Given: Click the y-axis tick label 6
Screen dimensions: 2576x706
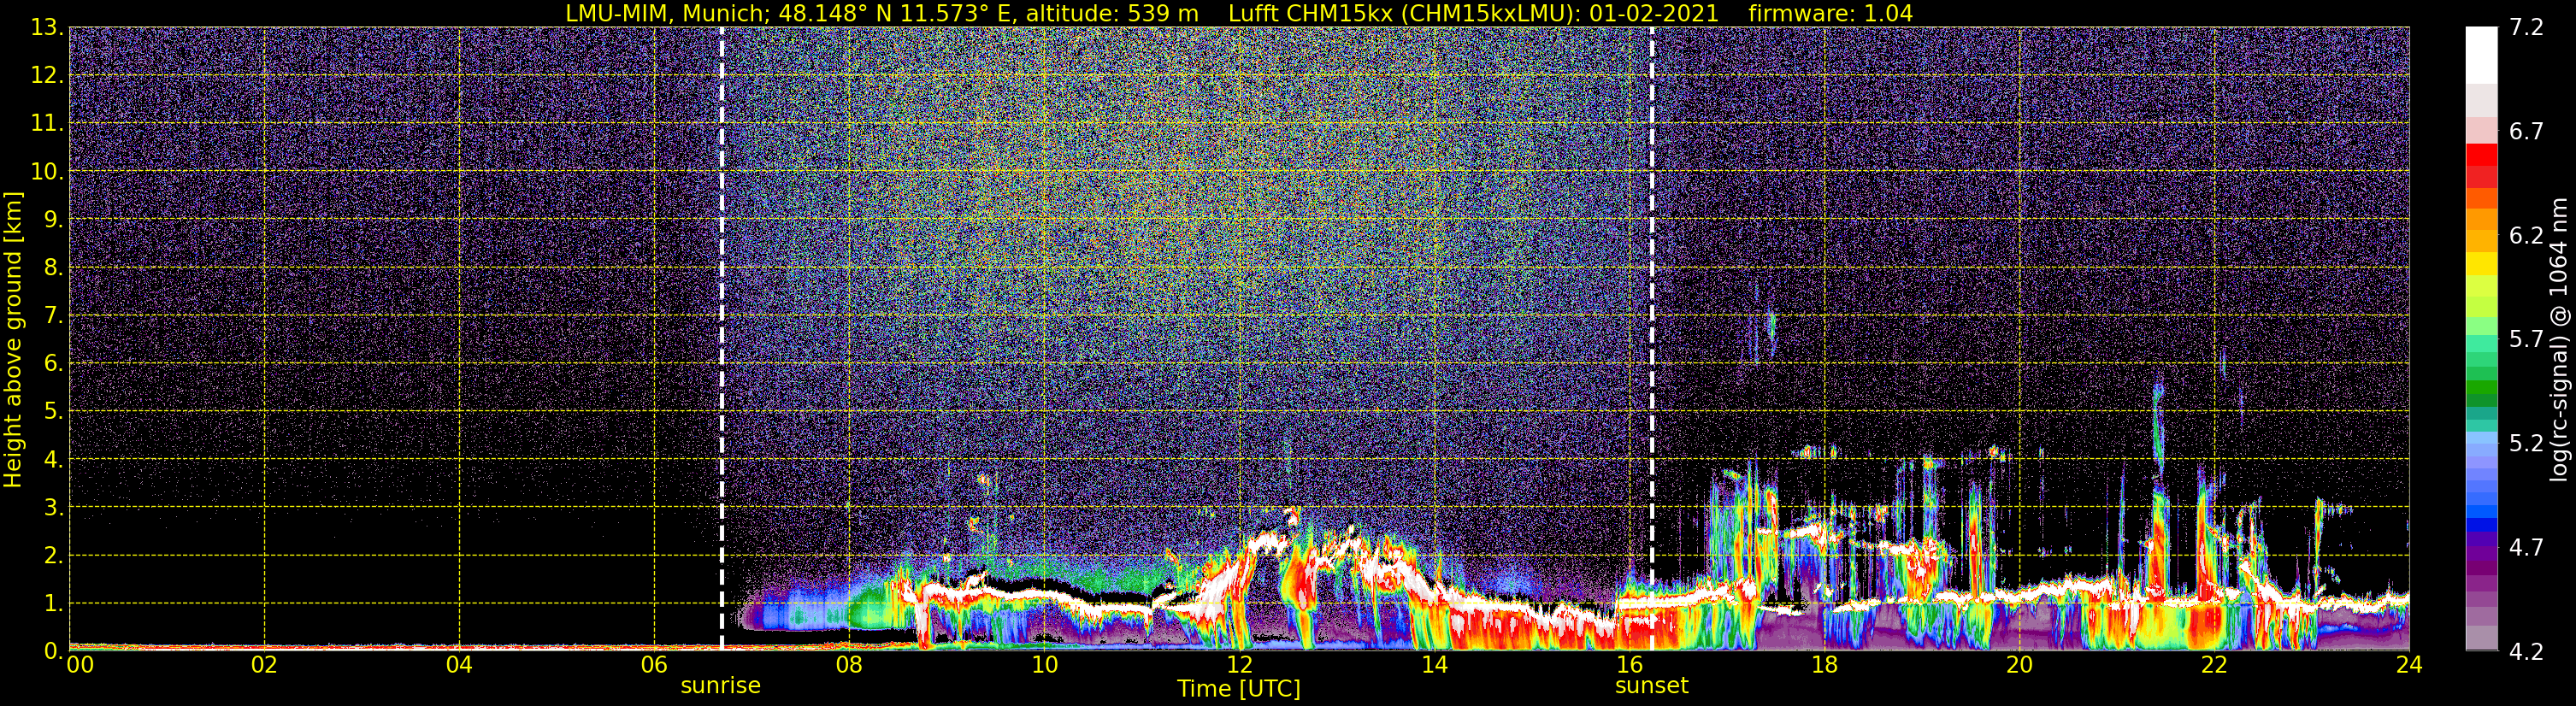Looking at the screenshot, I should (x=54, y=363).
